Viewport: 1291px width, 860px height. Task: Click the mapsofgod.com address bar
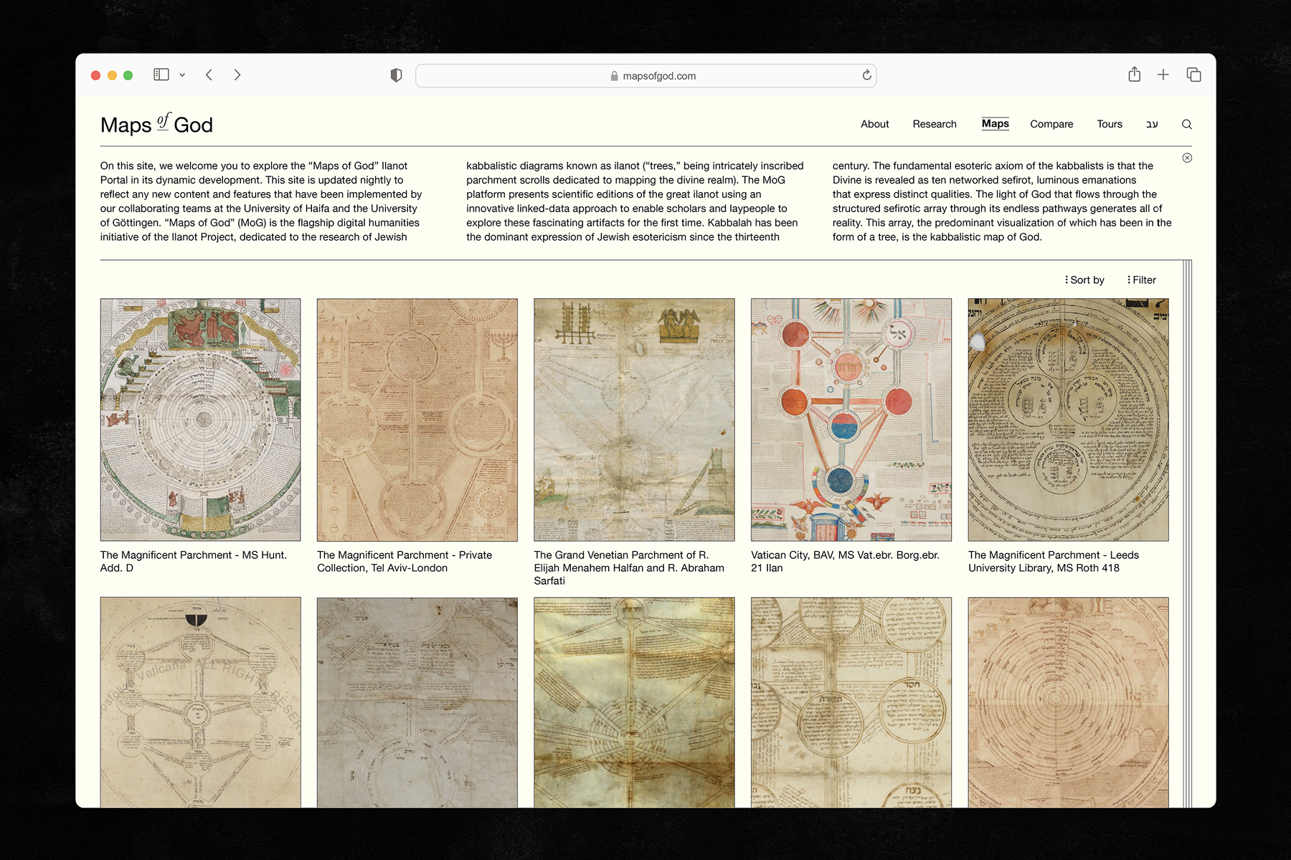tap(645, 76)
